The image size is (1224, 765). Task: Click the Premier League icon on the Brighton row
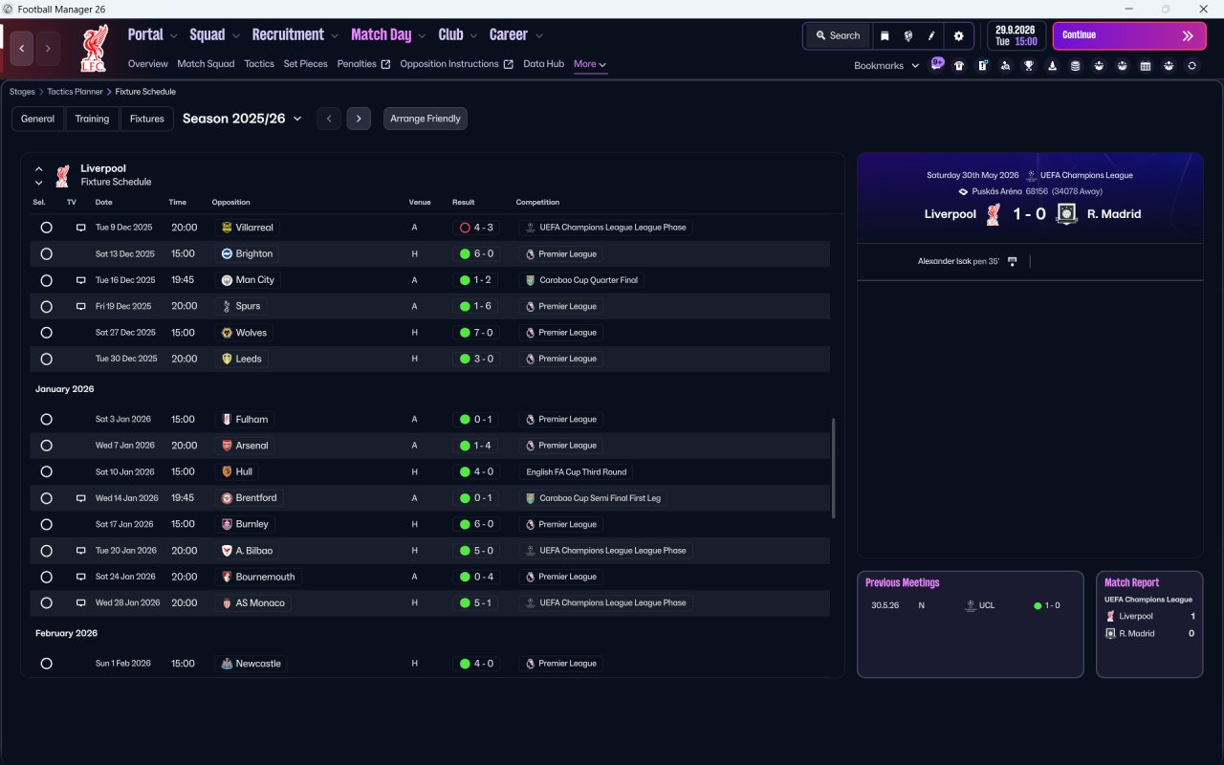[530, 254]
